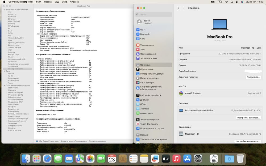Open Launchpad in the Dock
Viewport: 266px width, 166px height.
[x=37, y=159]
